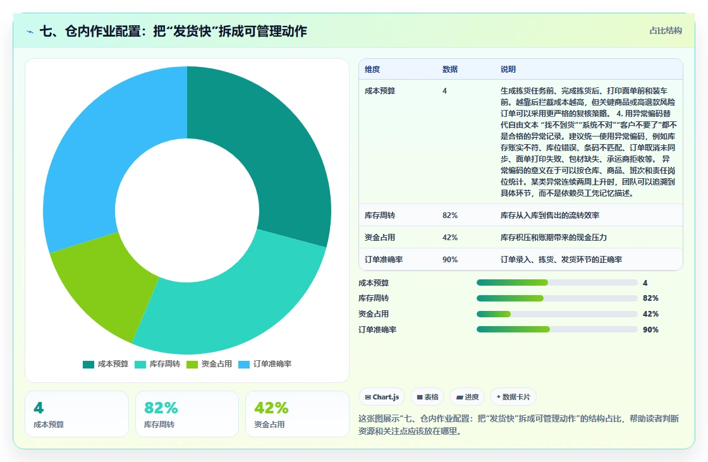Click the 库存周转 progress bar
The width and height of the screenshot is (708, 462).
coord(557,298)
